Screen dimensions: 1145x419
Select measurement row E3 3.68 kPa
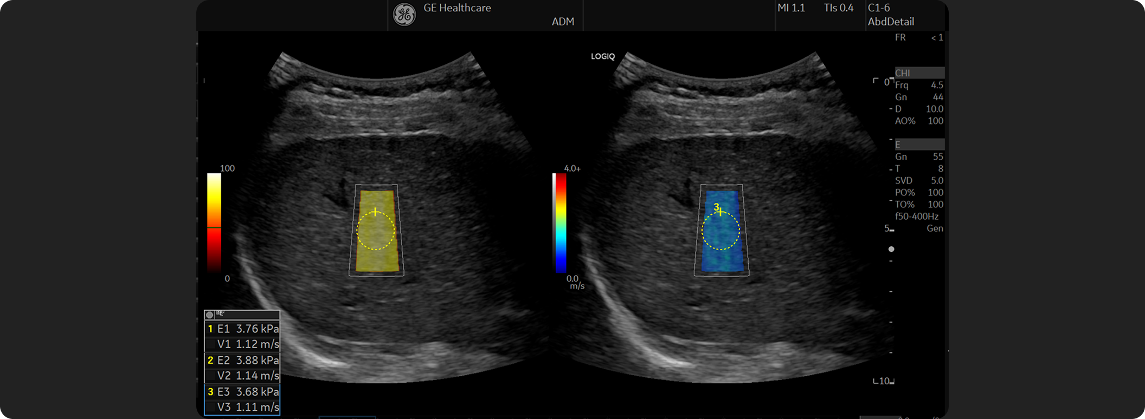(242, 391)
